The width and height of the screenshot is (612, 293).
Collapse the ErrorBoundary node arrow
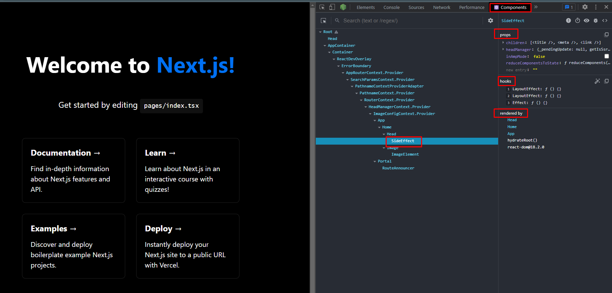(x=339, y=66)
